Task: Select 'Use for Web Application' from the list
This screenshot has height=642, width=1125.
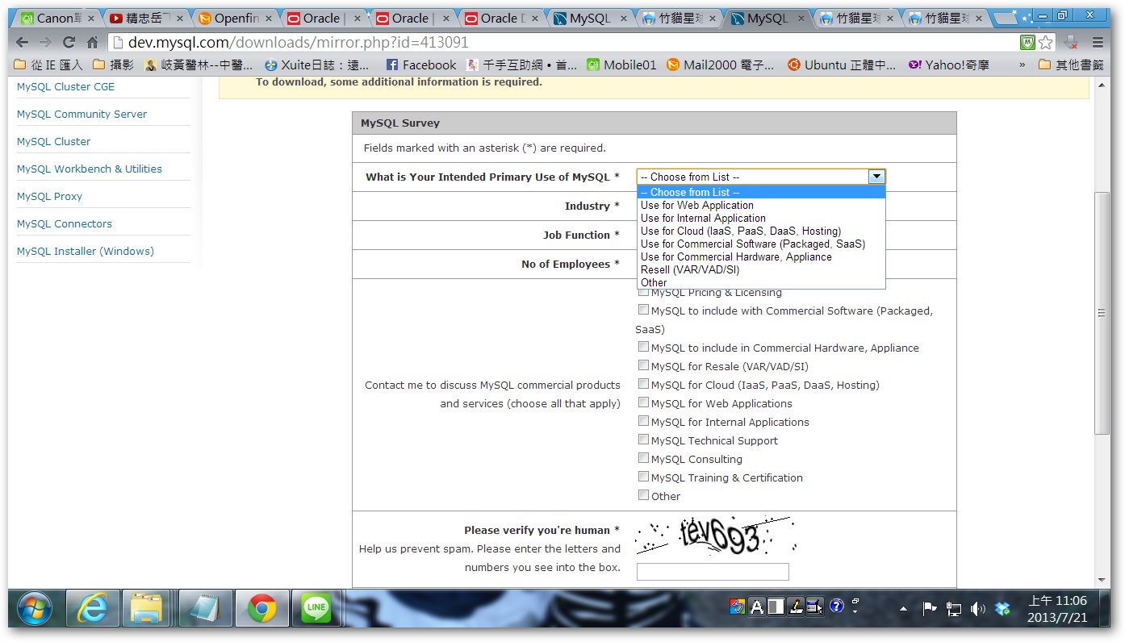Action: coord(696,206)
